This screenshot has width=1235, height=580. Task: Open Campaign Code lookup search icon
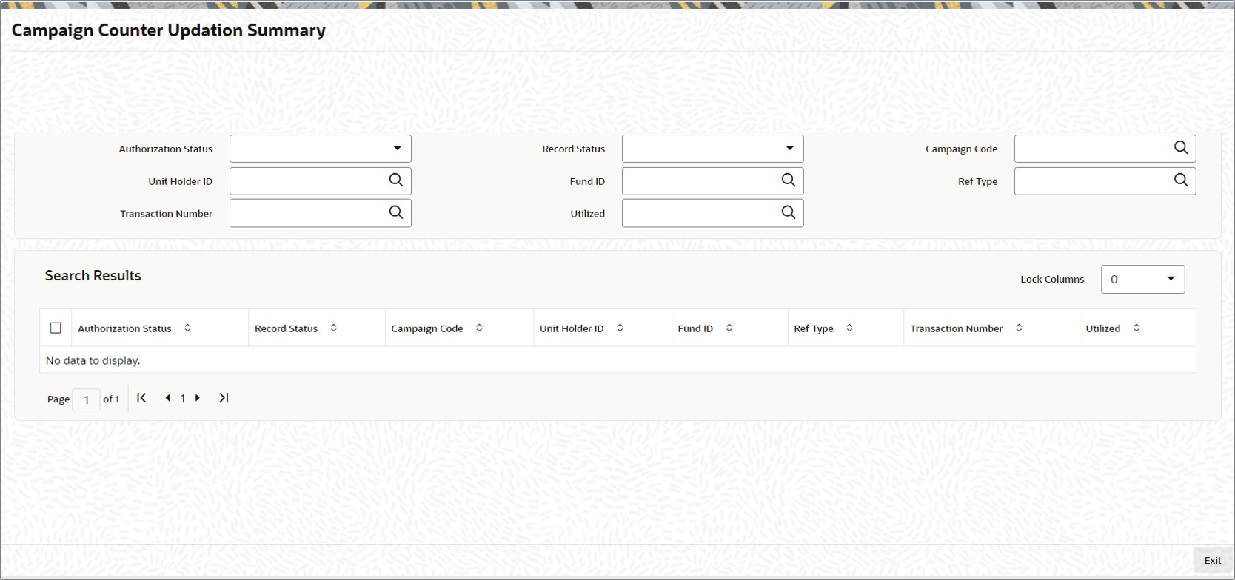pos(1181,148)
